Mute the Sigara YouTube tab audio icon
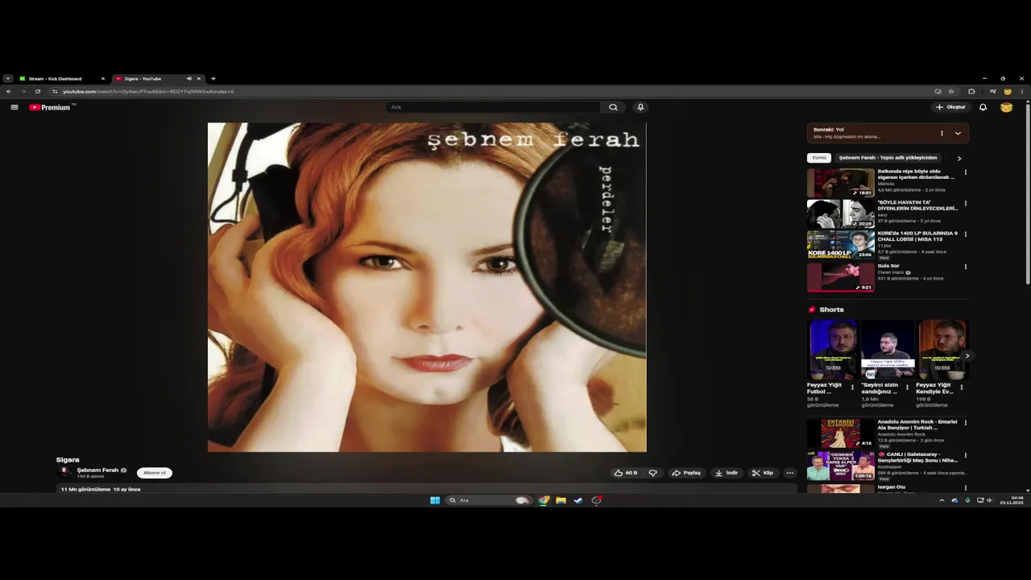1031x580 pixels. tap(189, 79)
